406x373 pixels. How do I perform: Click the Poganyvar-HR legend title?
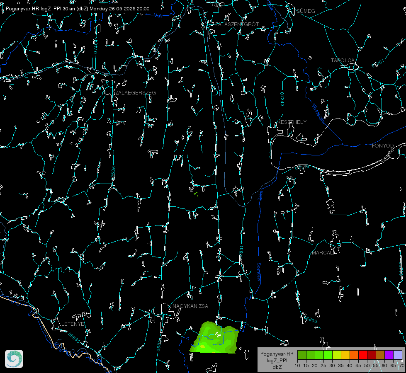(x=277, y=354)
